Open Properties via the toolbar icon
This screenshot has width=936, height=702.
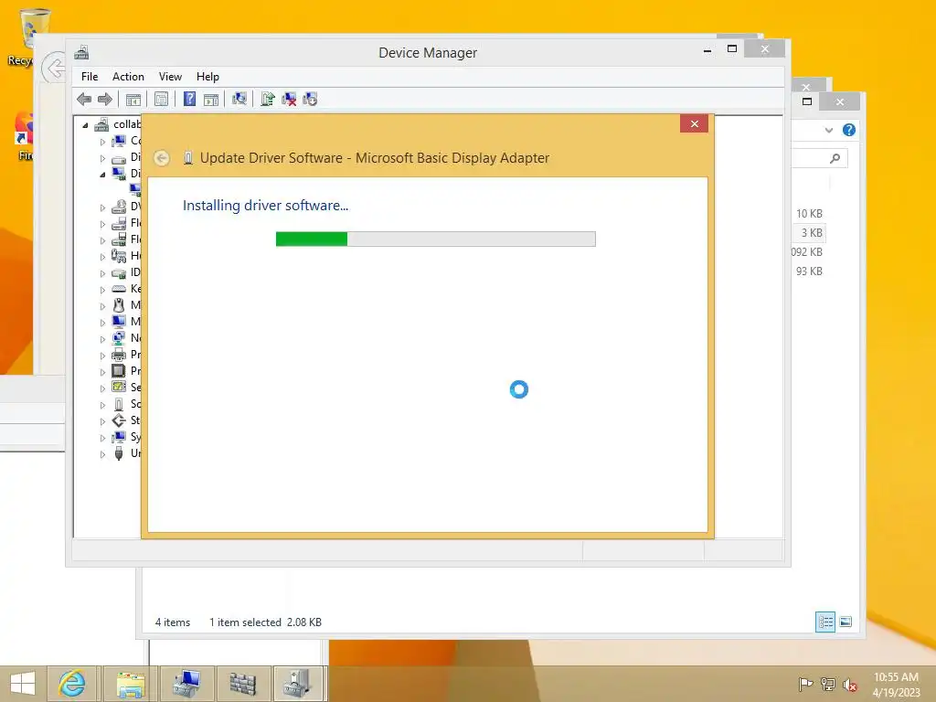pyautogui.click(x=161, y=99)
